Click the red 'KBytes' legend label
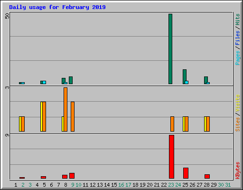This screenshot has height=190, width=243. click(x=238, y=171)
